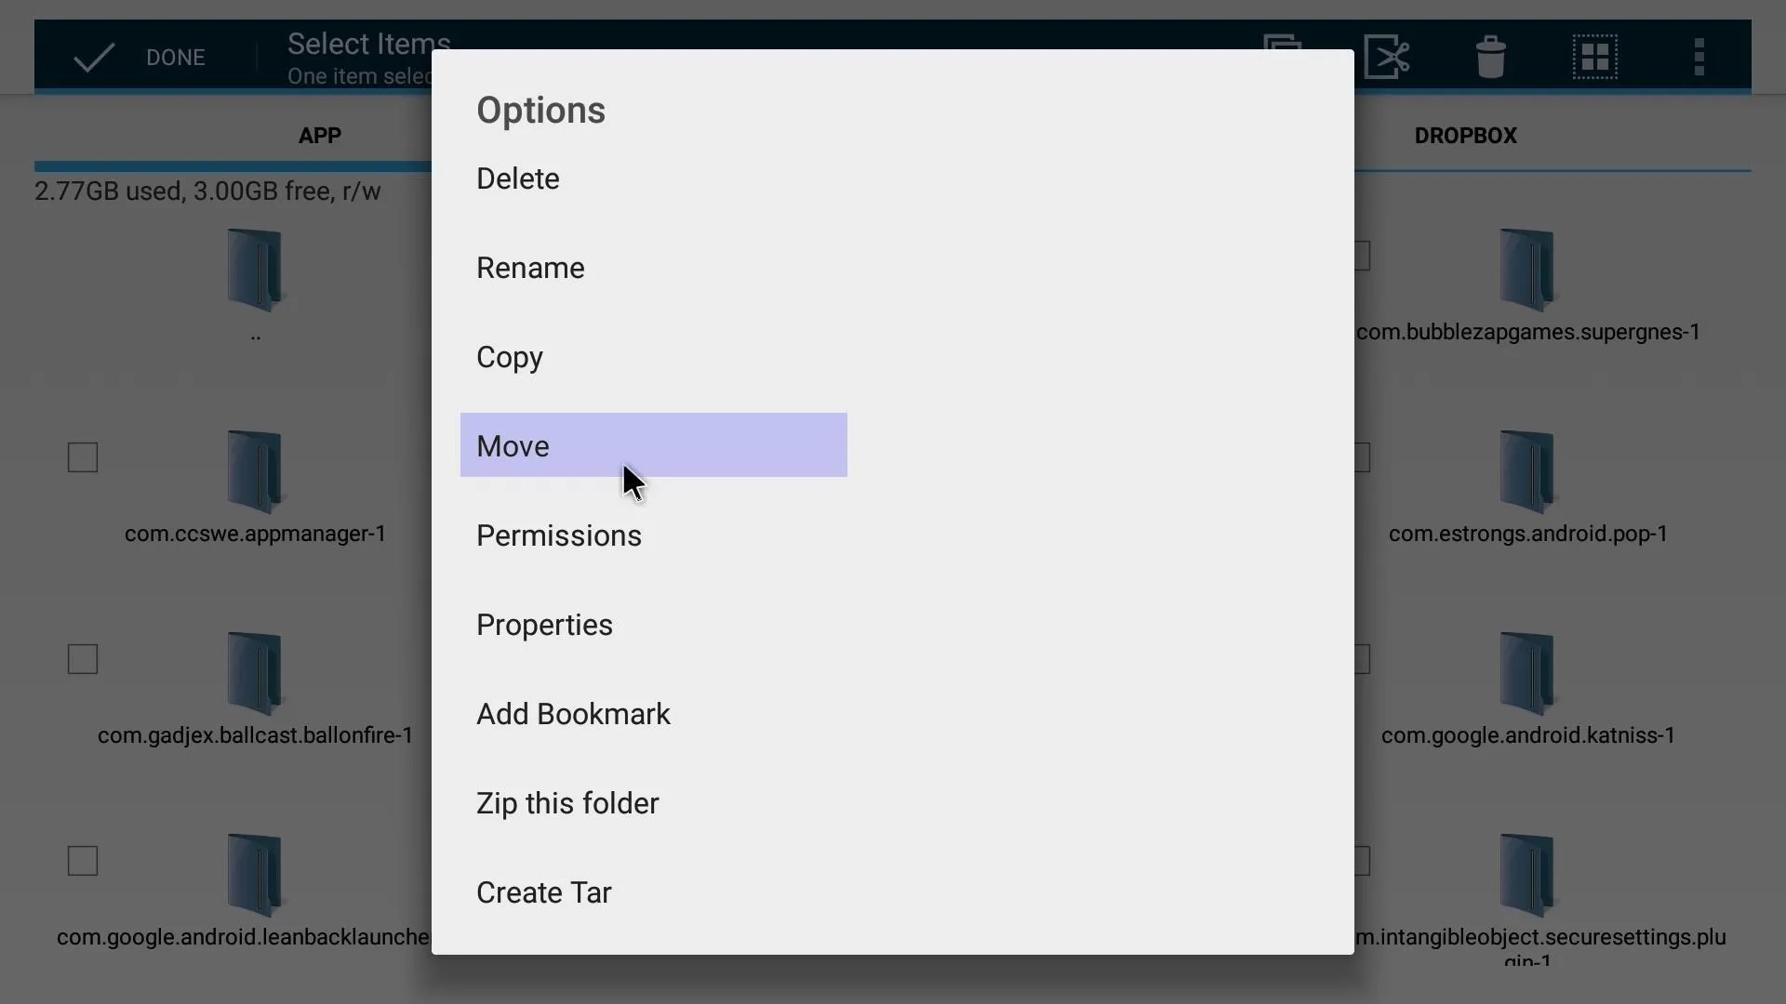The image size is (1786, 1004).
Task: Open the com.ccswe.appmanager-1 folder icon
Action: pyautogui.click(x=255, y=471)
